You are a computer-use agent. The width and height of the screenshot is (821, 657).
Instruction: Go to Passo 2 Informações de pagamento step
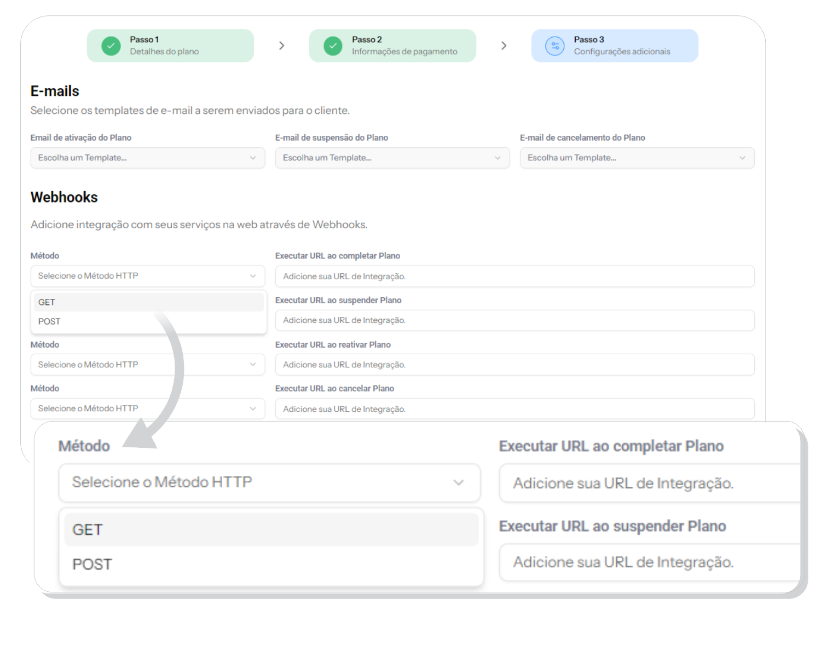coord(392,46)
